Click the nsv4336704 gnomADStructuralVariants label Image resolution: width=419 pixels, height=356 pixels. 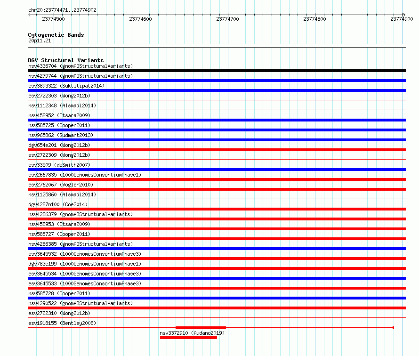(x=81, y=66)
